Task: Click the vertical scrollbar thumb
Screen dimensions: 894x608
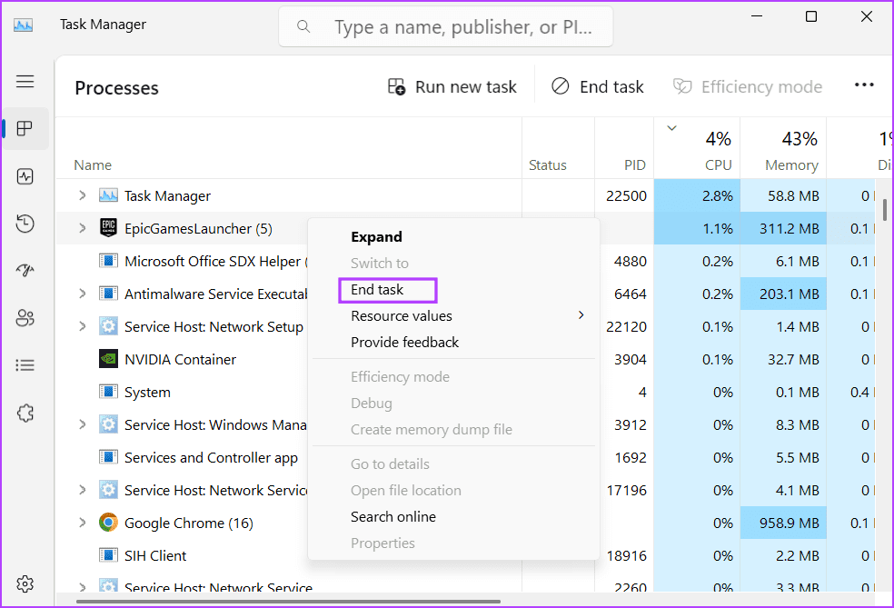Action: click(885, 209)
